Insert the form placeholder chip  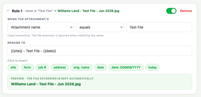[27, 67]
